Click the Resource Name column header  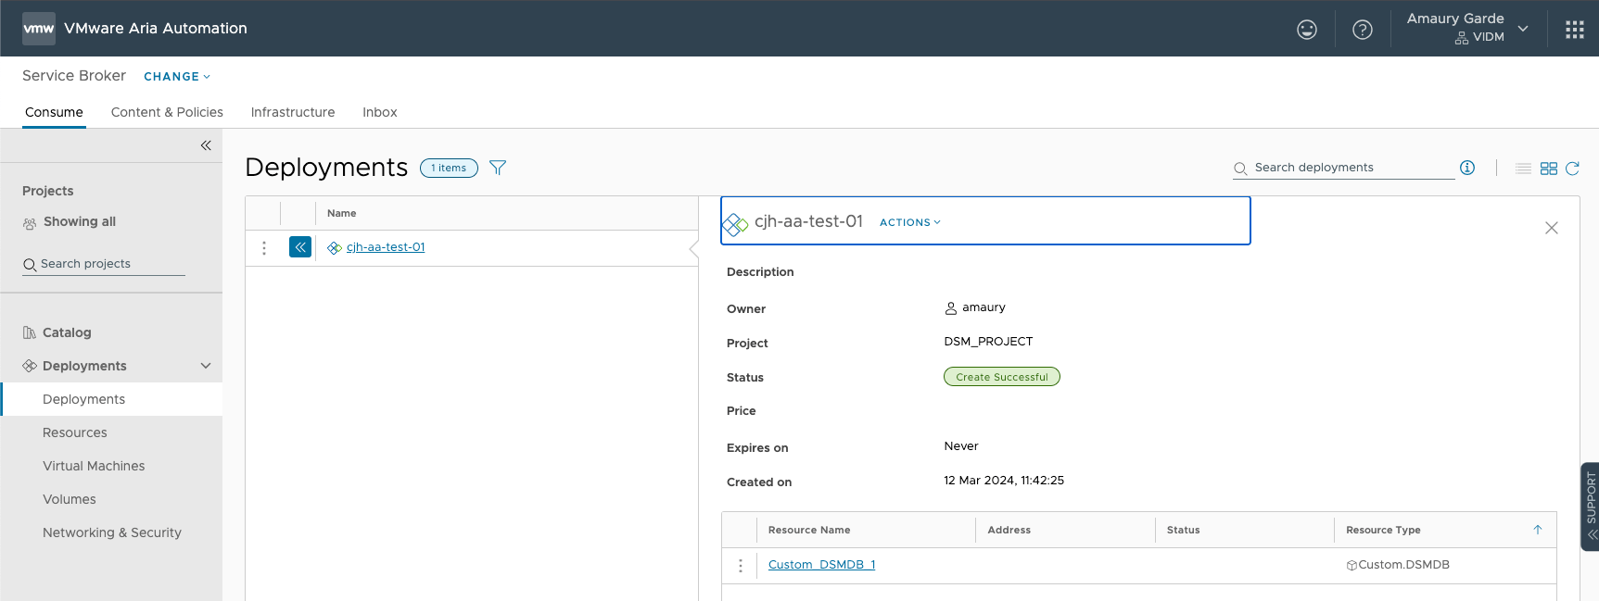(809, 530)
